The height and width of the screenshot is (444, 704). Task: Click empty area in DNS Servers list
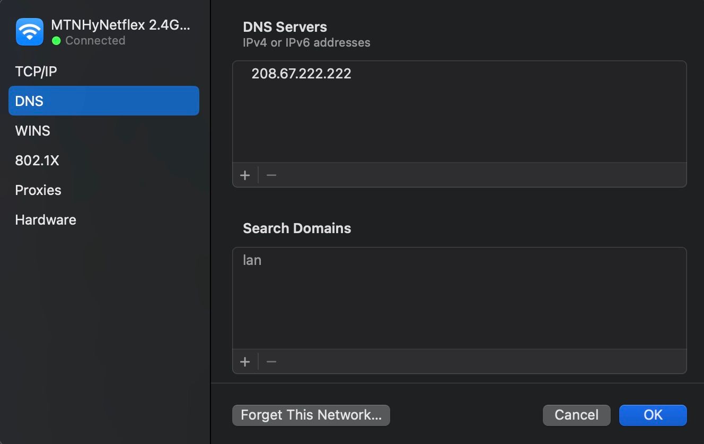(x=459, y=127)
